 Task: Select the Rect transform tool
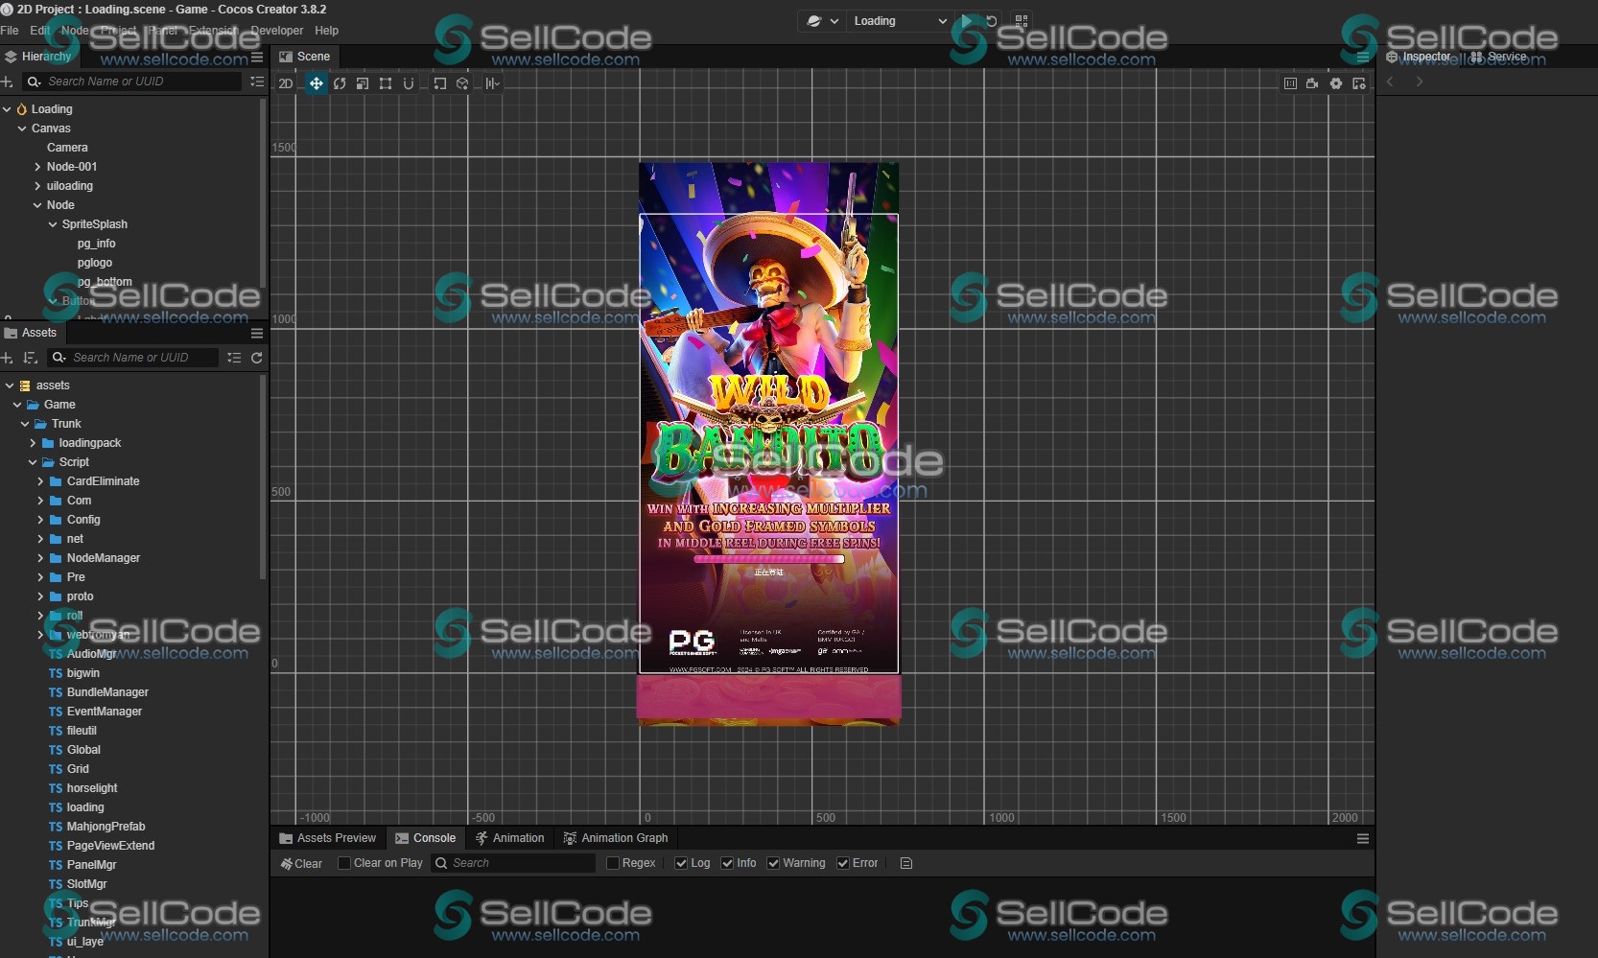pos(386,83)
